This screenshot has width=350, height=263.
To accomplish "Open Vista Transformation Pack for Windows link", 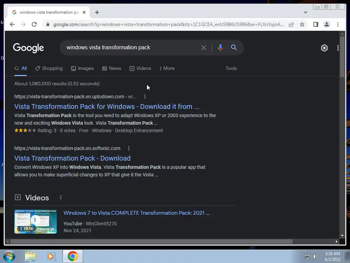I will click(x=107, y=107).
